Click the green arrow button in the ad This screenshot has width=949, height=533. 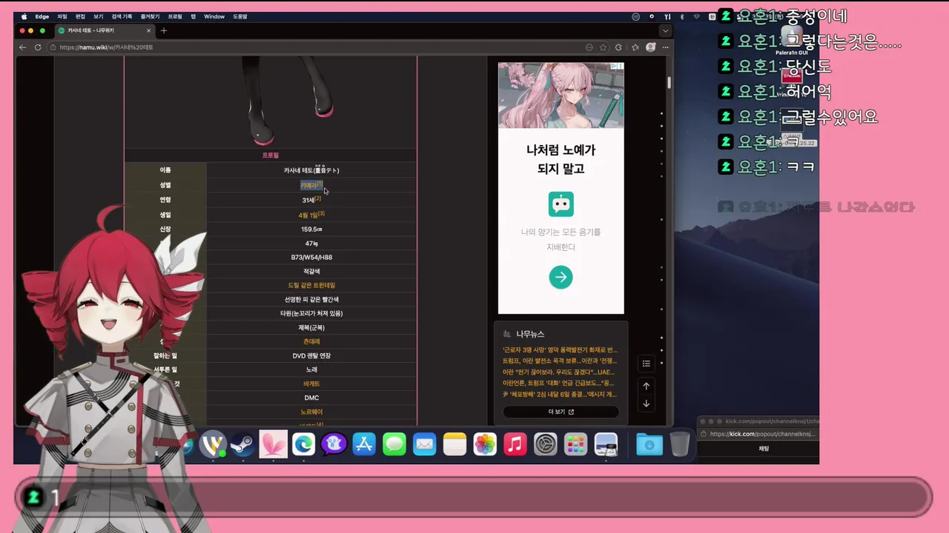tap(561, 278)
